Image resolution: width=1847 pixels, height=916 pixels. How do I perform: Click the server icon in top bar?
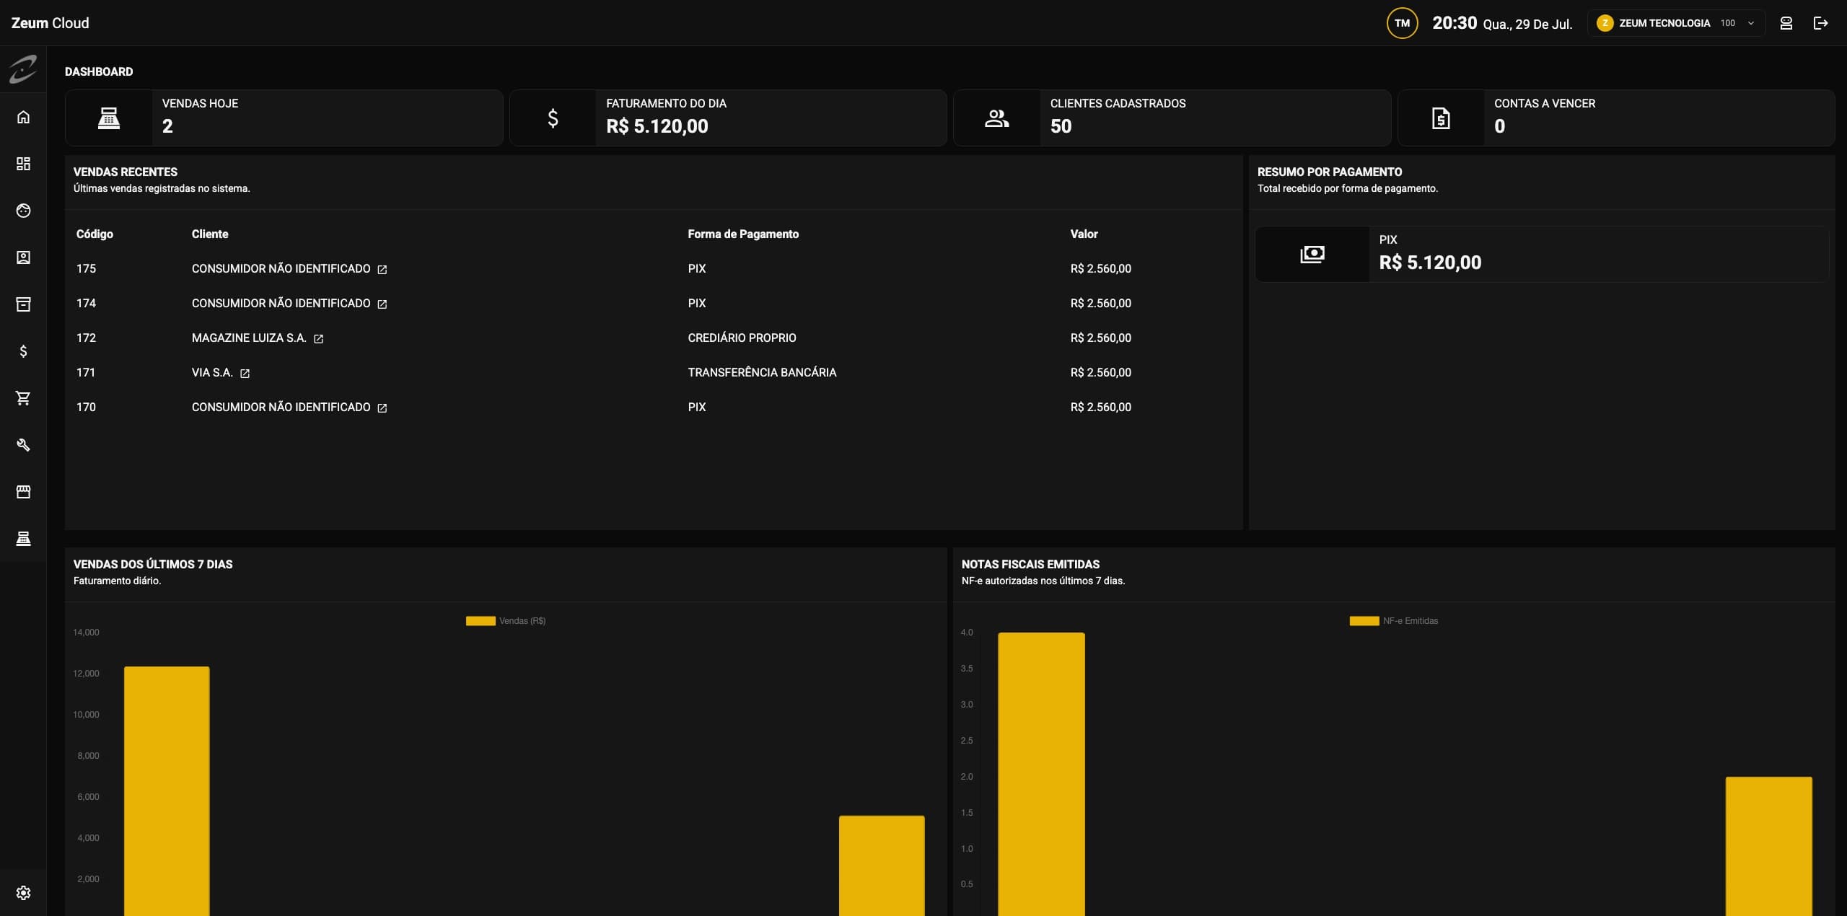(1786, 23)
